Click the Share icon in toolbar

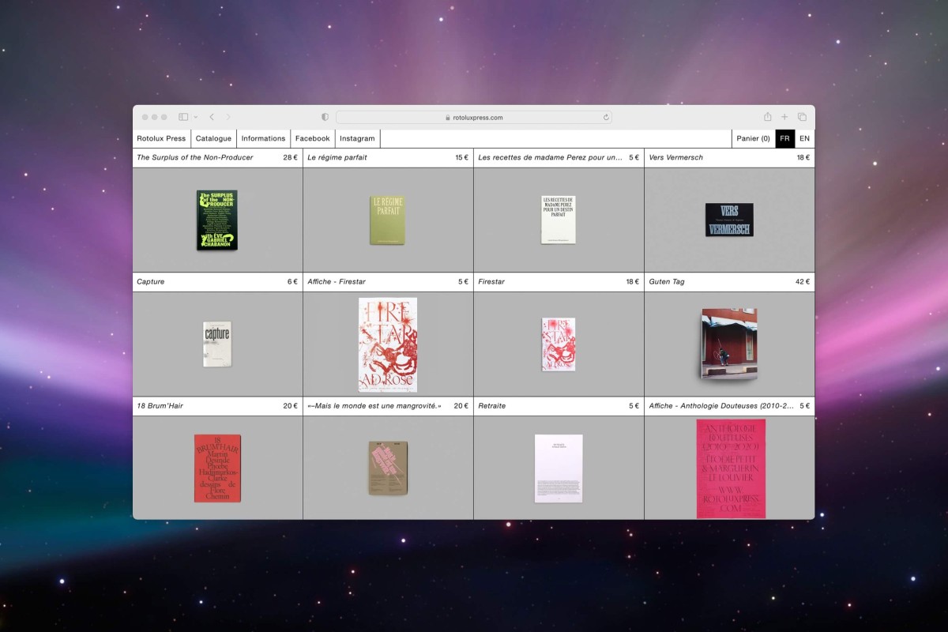[x=767, y=117]
